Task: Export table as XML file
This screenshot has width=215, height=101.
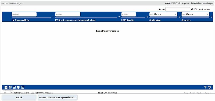Action: point(14,87)
